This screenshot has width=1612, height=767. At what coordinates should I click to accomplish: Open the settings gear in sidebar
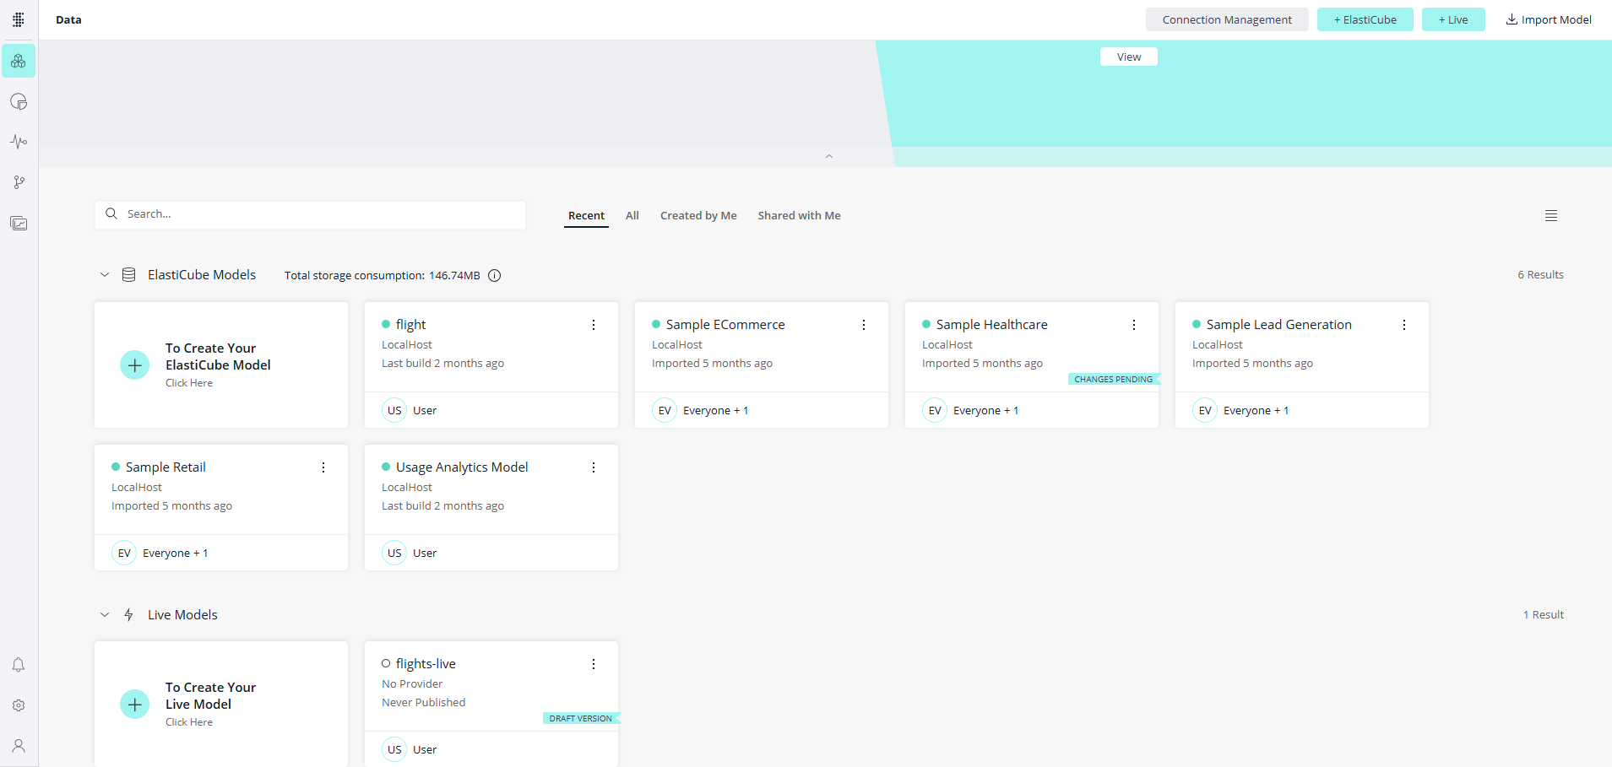19,705
